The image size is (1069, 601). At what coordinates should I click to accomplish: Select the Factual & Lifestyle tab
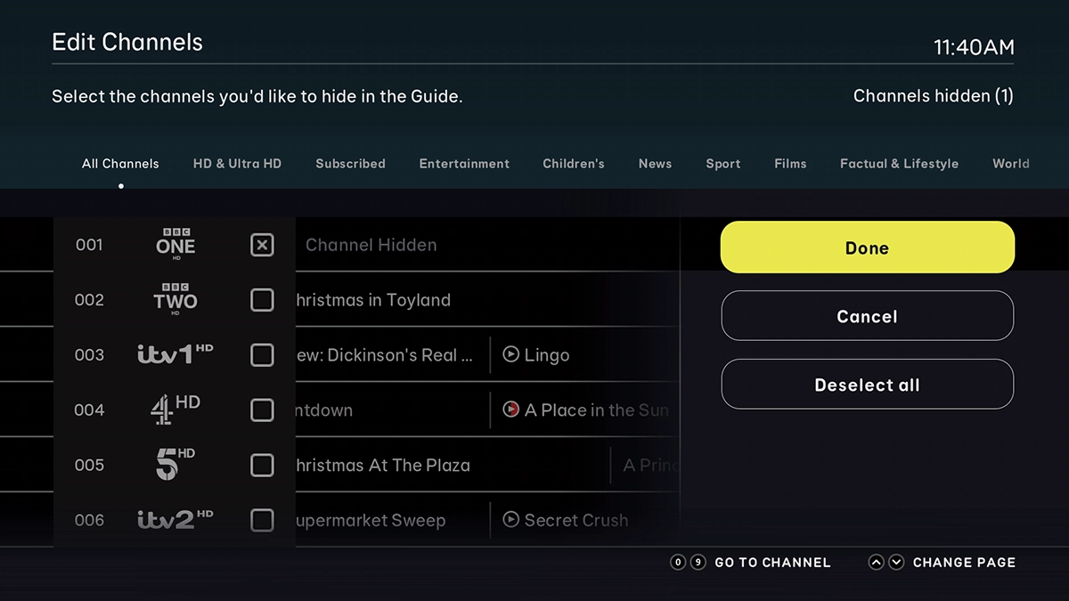(899, 164)
